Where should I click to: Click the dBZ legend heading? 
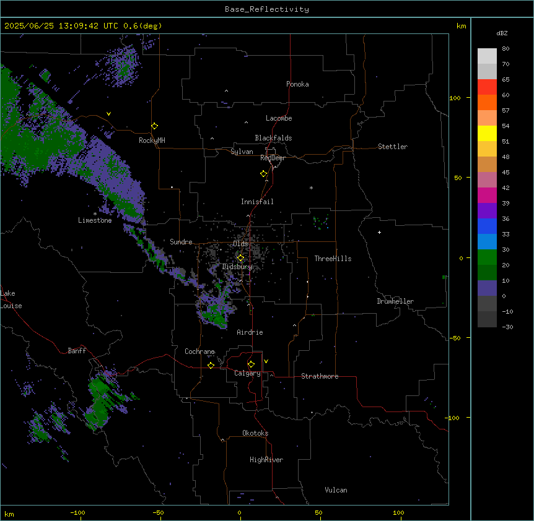click(x=502, y=33)
